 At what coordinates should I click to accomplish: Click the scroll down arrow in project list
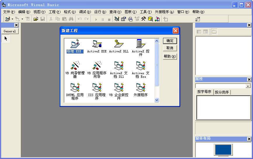[157, 100]
